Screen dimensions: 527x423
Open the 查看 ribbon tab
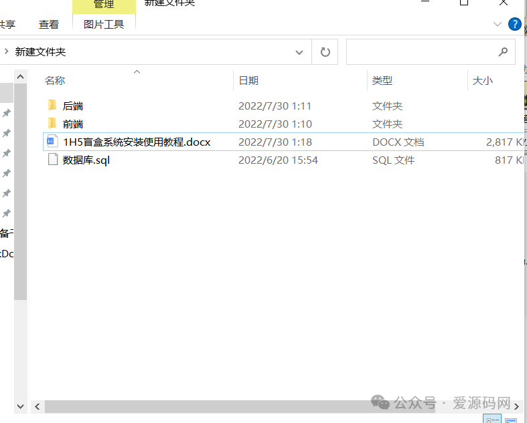[x=49, y=25]
